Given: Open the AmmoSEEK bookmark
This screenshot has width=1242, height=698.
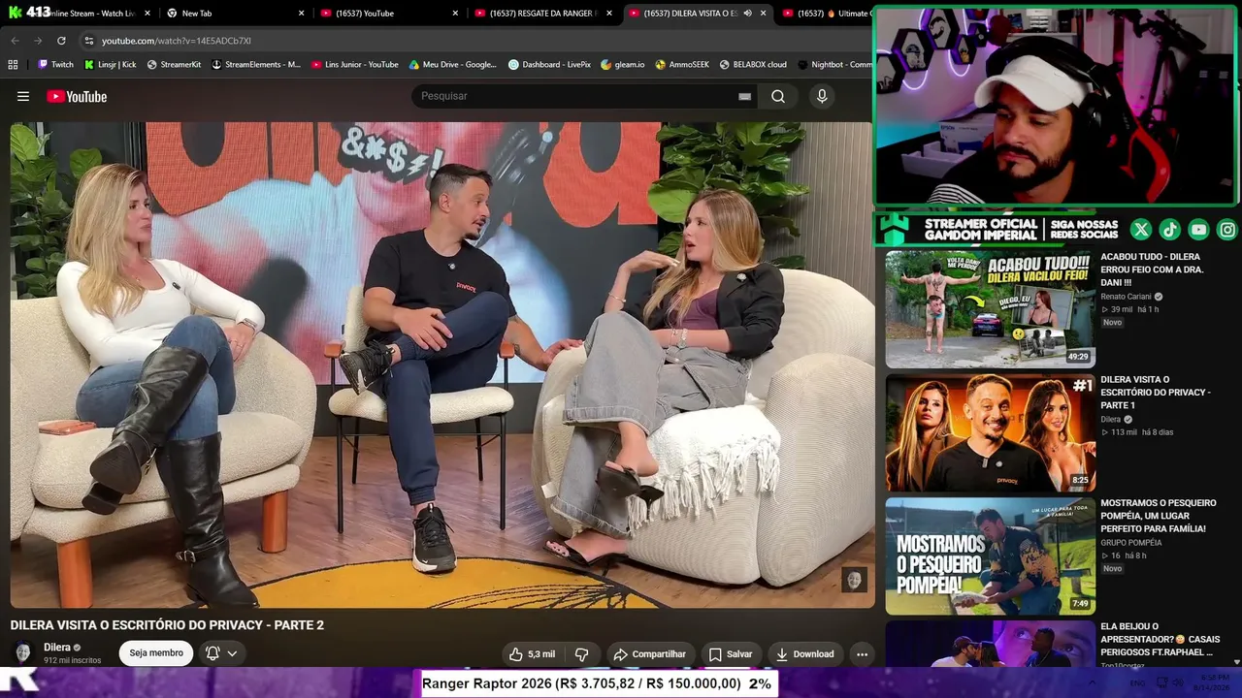Looking at the screenshot, I should 682,64.
